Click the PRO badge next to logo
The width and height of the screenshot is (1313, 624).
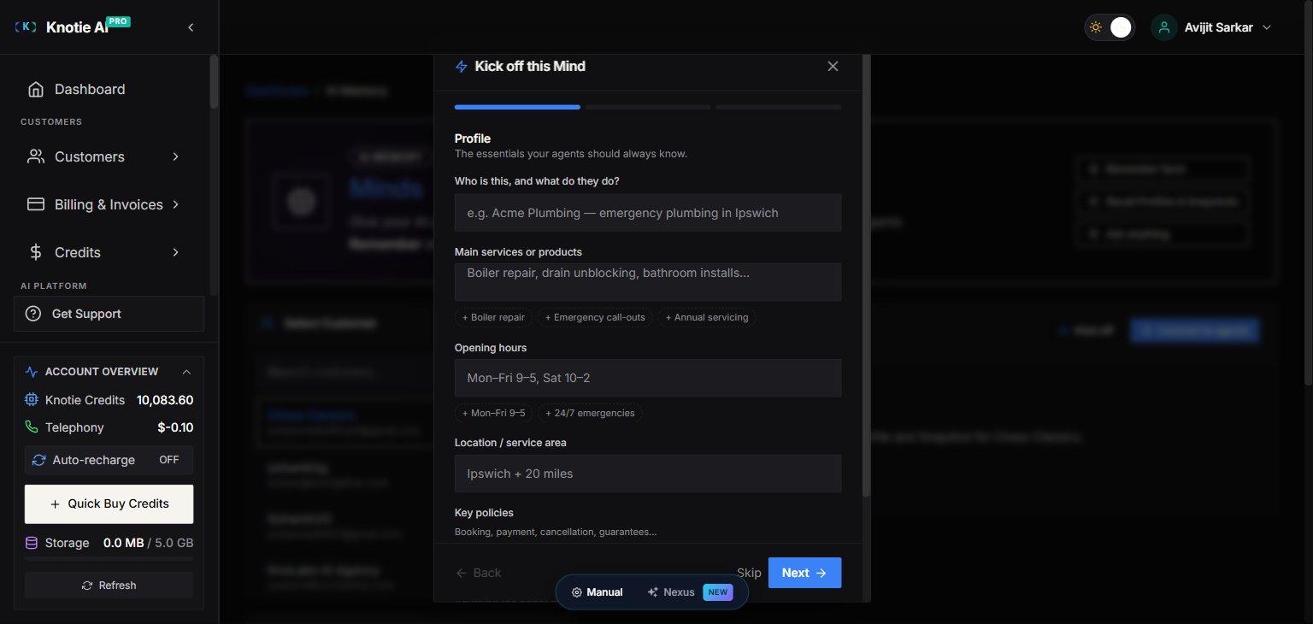(119, 21)
